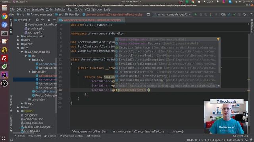Open Google Chrome from the dock
The width and height of the screenshot is (254, 142).
[4, 16]
